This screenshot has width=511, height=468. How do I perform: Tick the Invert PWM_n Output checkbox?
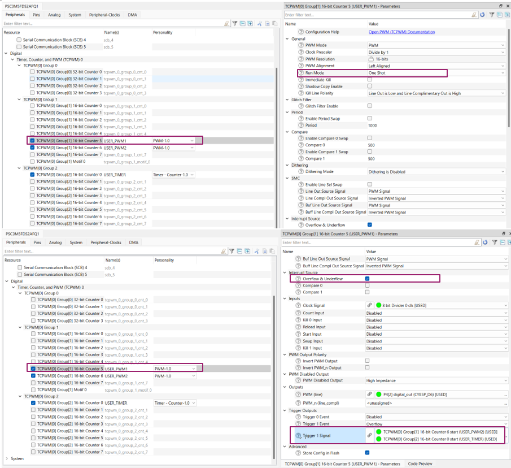[367, 367]
